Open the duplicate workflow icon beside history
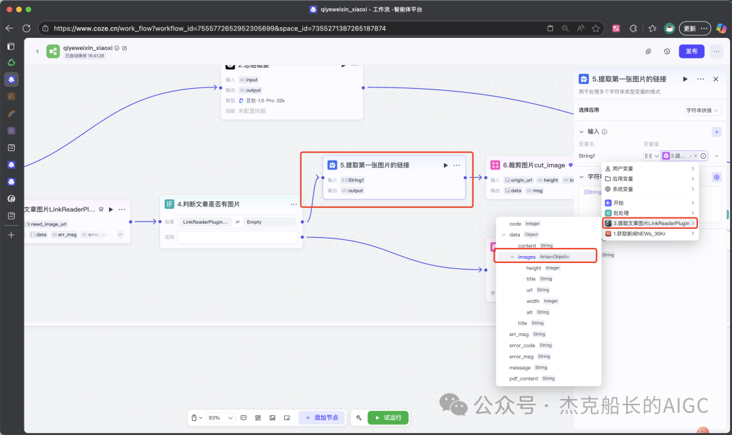732x435 pixels. point(649,51)
